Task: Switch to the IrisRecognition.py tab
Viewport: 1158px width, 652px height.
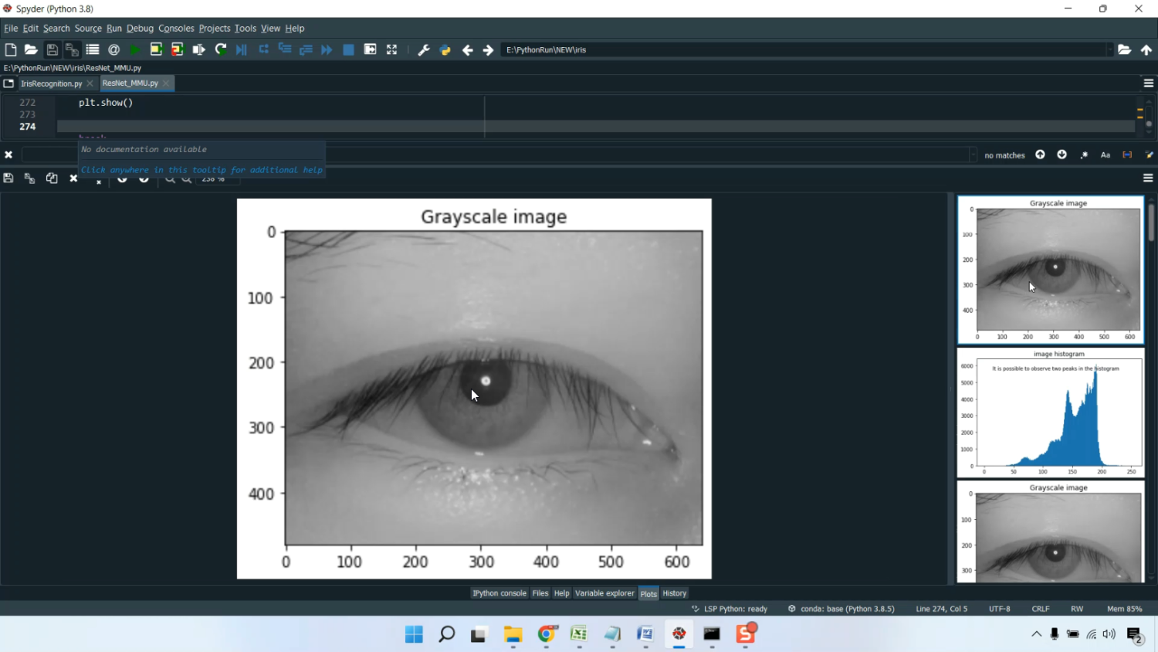Action: pyautogui.click(x=51, y=83)
